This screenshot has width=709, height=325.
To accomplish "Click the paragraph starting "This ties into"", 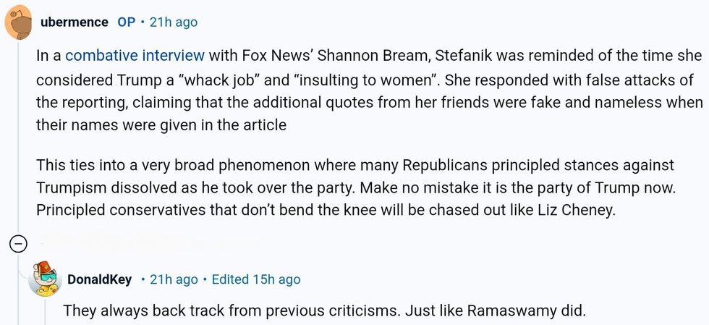I will click(356, 187).
